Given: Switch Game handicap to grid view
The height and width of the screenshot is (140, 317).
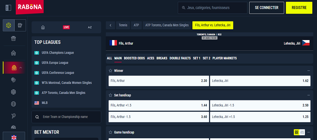Looking at the screenshot, I should click(x=297, y=132).
